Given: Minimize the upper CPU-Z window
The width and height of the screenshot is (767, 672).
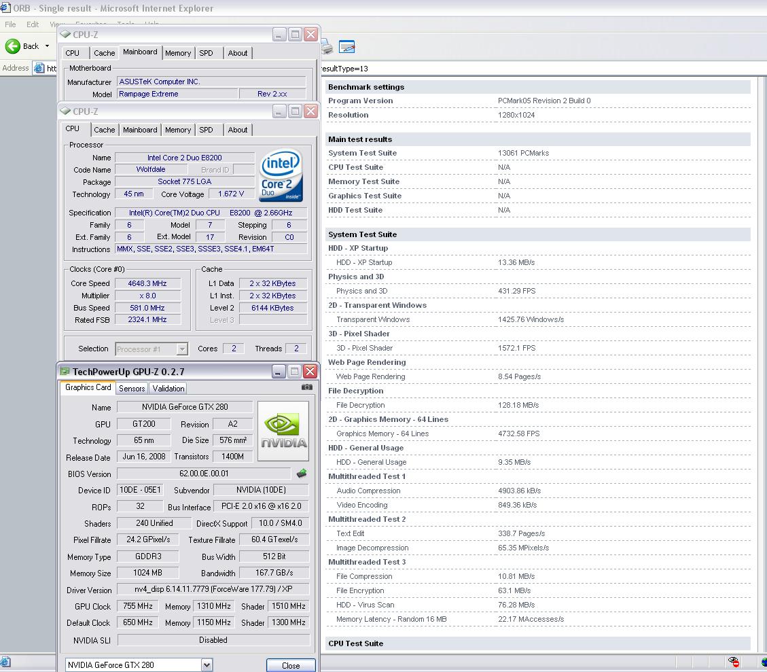Looking at the screenshot, I should click(x=279, y=35).
